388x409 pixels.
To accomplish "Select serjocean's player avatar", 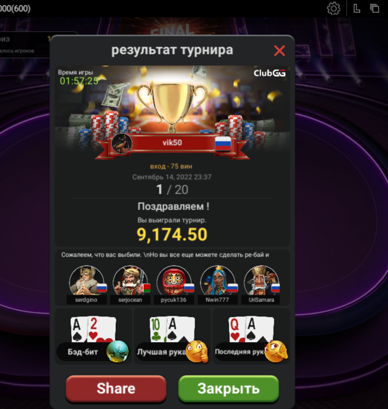I will point(130,280).
